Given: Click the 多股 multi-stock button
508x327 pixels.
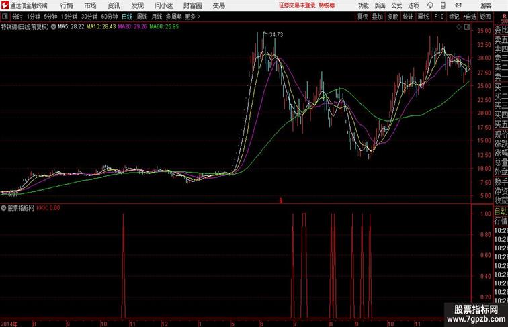Looking at the screenshot, I should [392, 17].
